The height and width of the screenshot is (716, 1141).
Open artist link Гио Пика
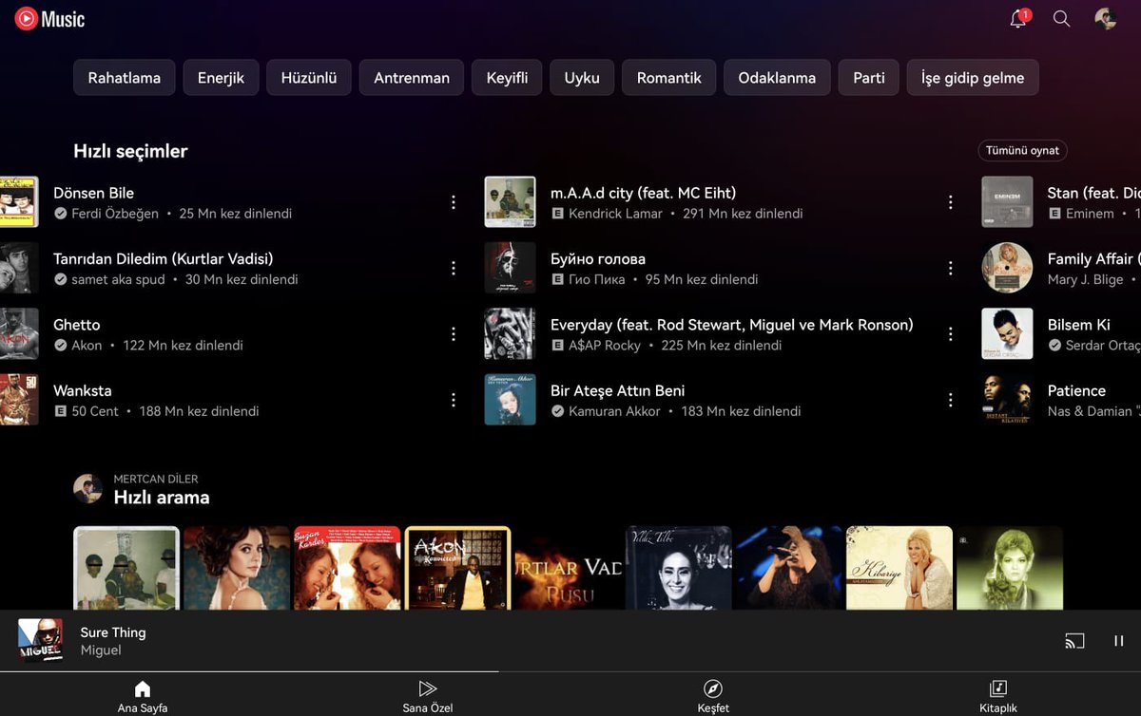pos(597,279)
